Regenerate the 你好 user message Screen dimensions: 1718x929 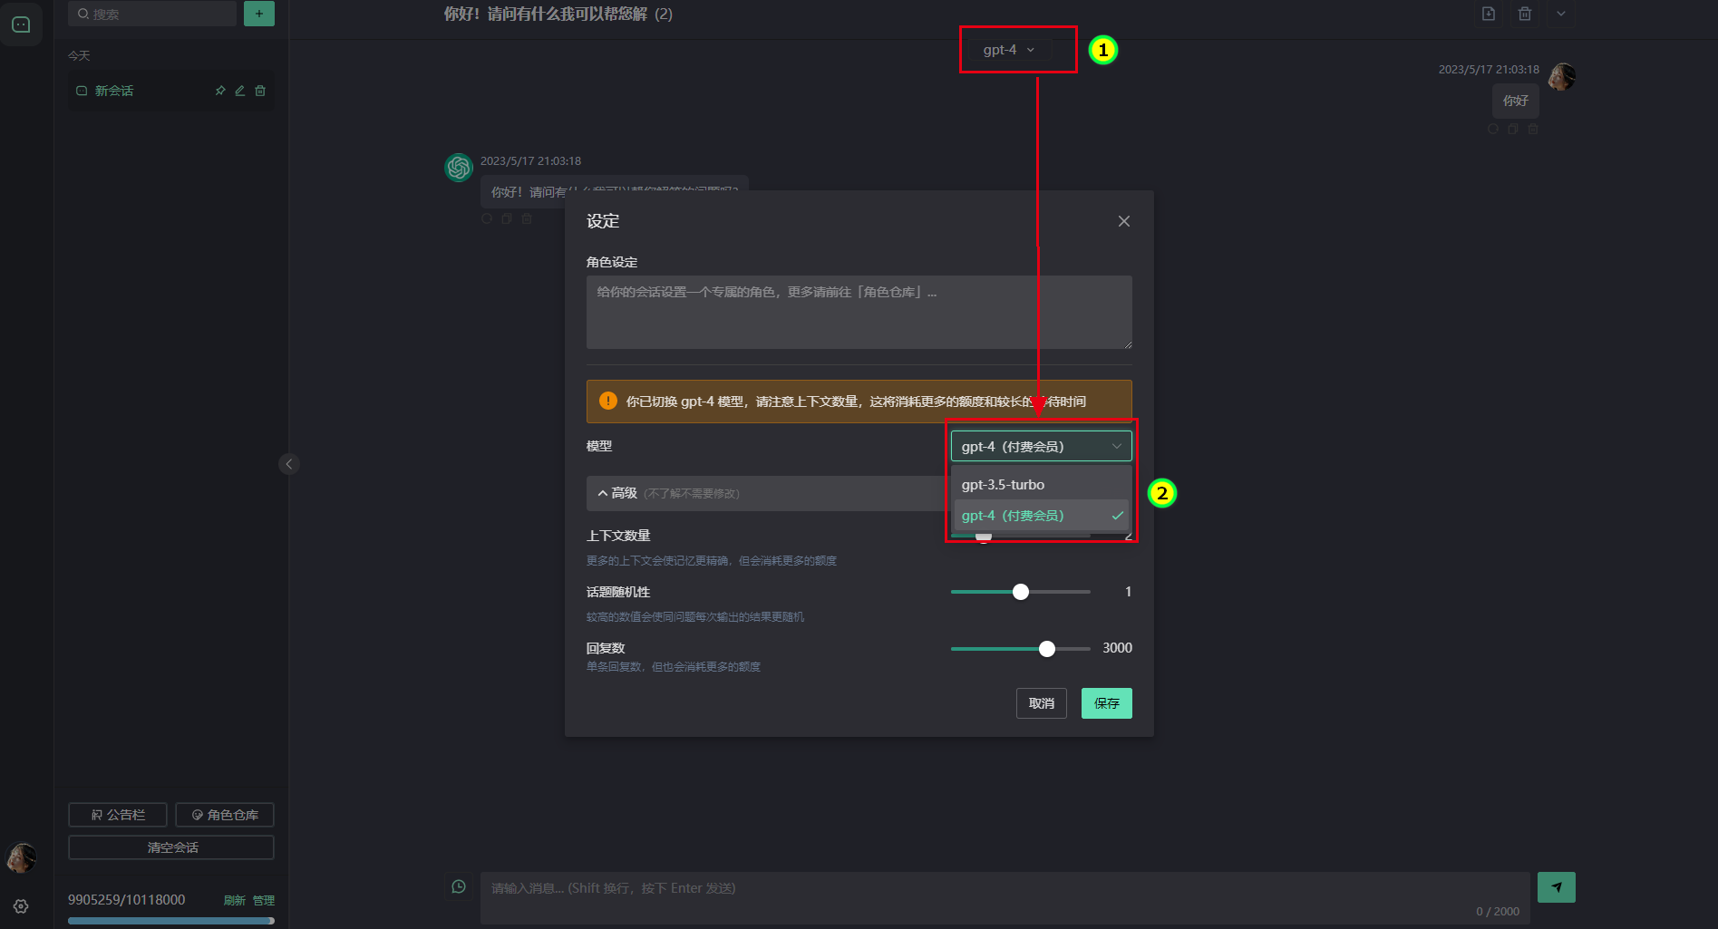tap(1493, 130)
